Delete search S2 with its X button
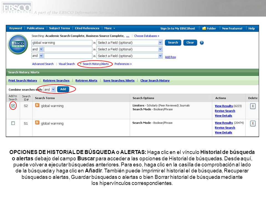Image resolution: width=266 pixels, height=199 pixels. click(x=253, y=106)
